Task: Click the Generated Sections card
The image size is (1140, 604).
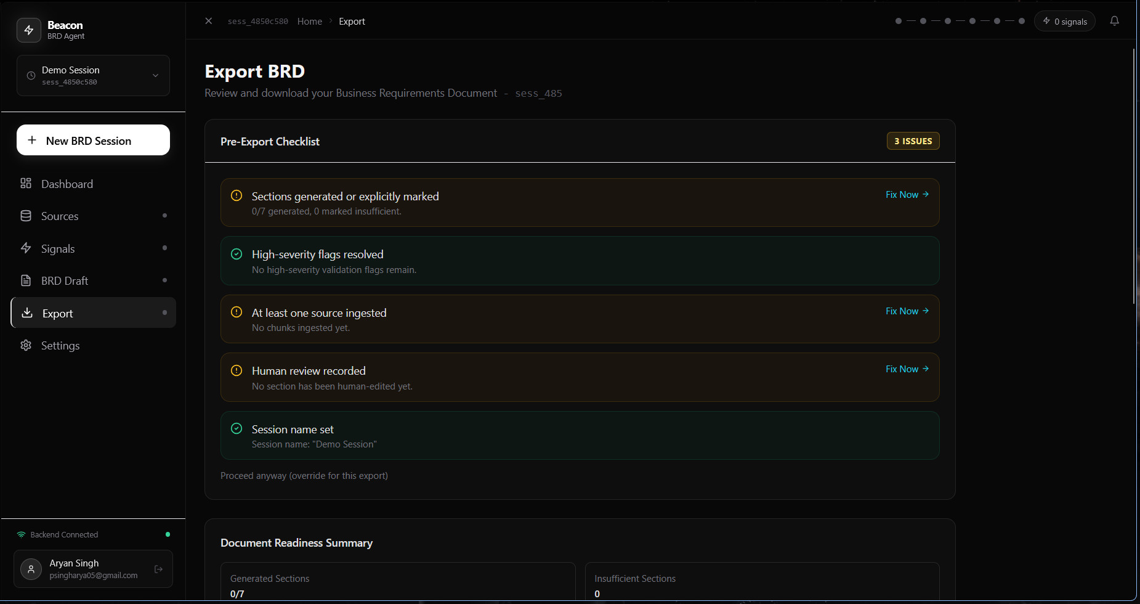Action: [398, 581]
